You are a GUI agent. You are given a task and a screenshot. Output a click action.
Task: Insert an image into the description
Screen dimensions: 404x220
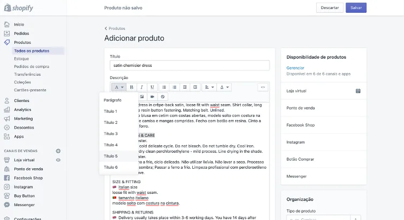click(142, 97)
